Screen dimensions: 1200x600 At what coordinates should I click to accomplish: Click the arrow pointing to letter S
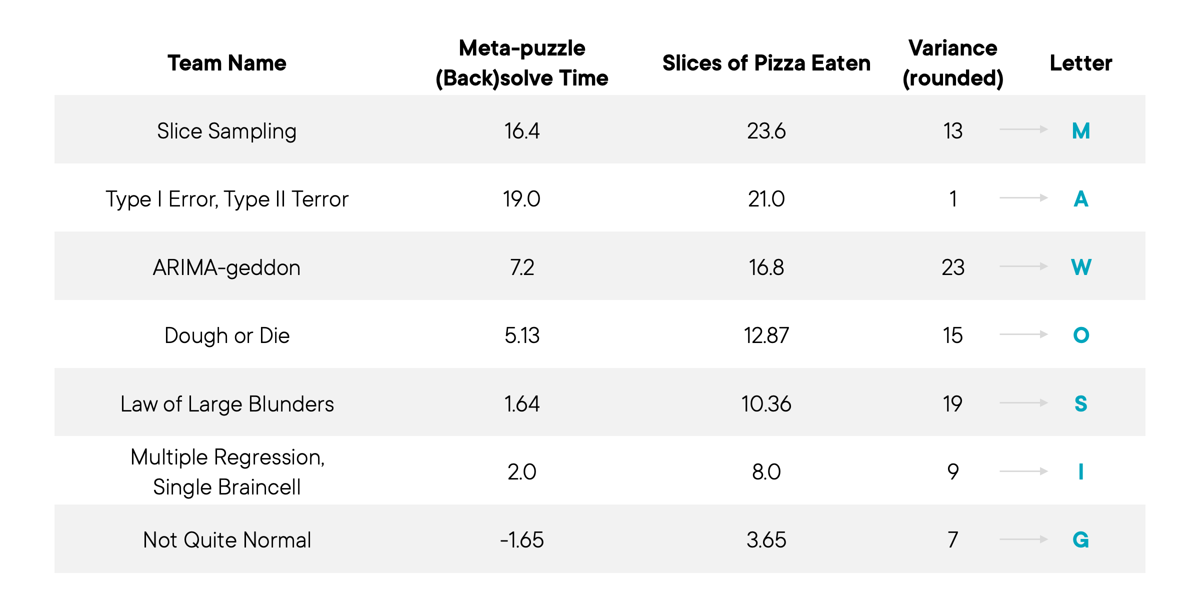click(1023, 402)
